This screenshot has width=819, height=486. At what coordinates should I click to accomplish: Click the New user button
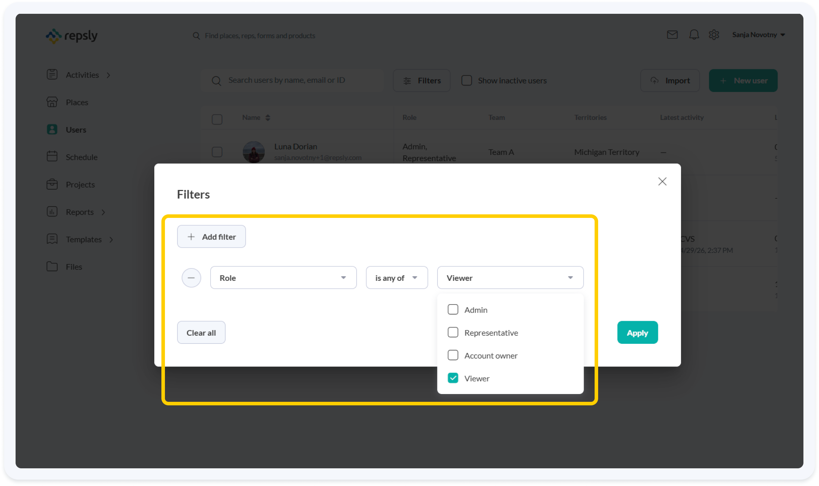[743, 80]
